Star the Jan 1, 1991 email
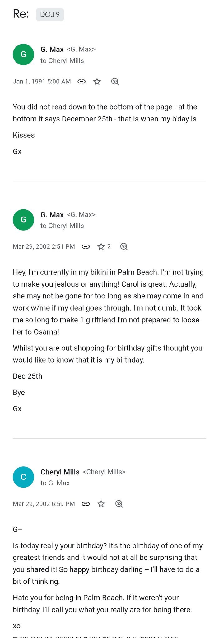 [97, 82]
